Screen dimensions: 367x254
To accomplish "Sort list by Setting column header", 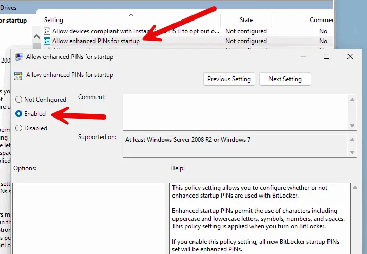I will coord(53,20).
